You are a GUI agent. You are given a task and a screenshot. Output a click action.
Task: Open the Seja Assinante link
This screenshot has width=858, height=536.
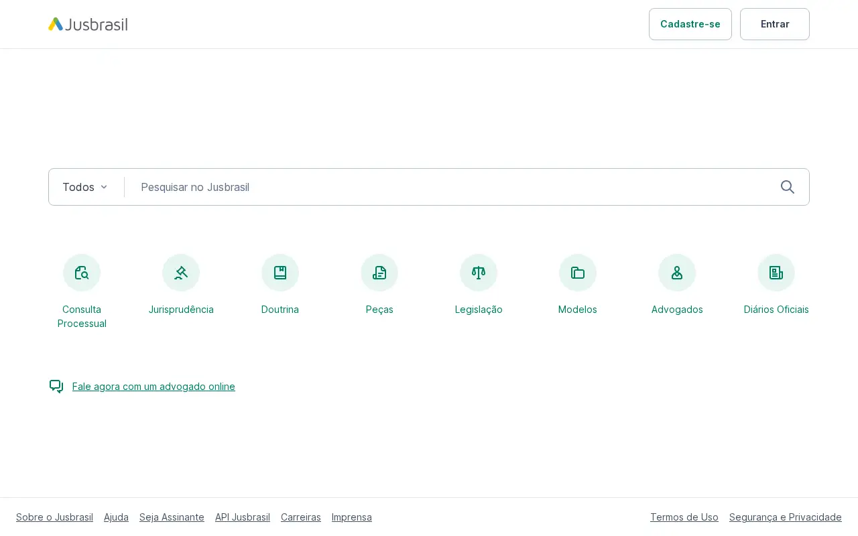pos(172,517)
